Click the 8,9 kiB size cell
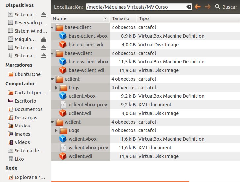Image resolution: width=240 pixels, height=182 pixels. tap(128, 36)
